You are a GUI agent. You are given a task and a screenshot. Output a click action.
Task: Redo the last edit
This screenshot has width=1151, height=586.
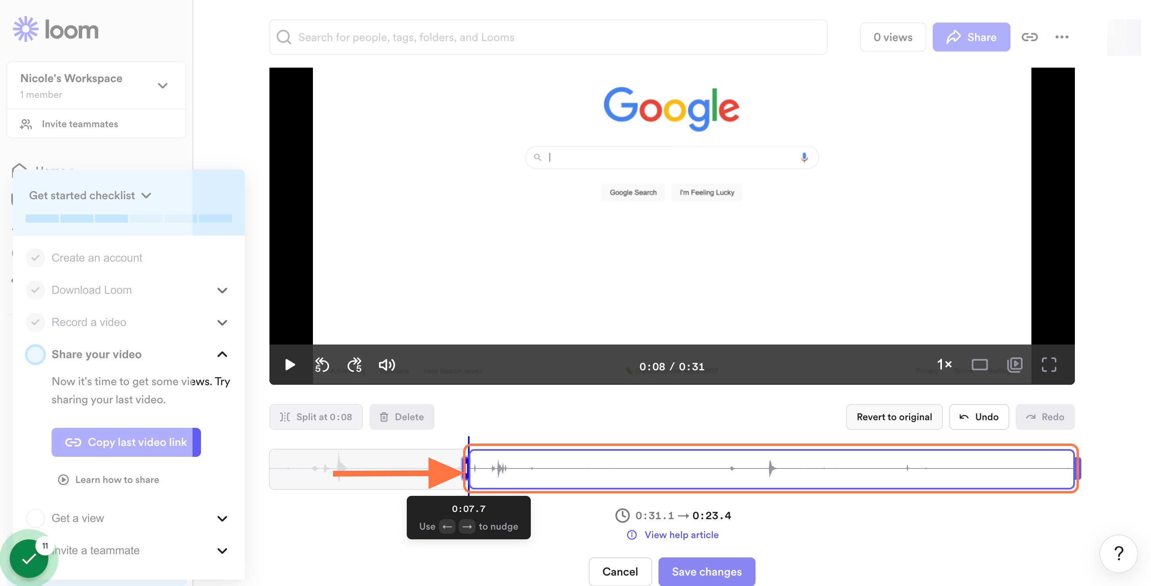click(1045, 417)
